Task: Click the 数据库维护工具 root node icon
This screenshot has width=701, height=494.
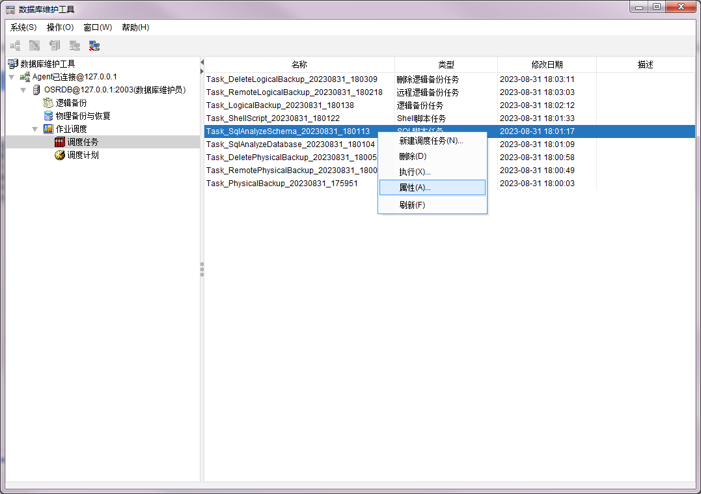Action: click(13, 64)
